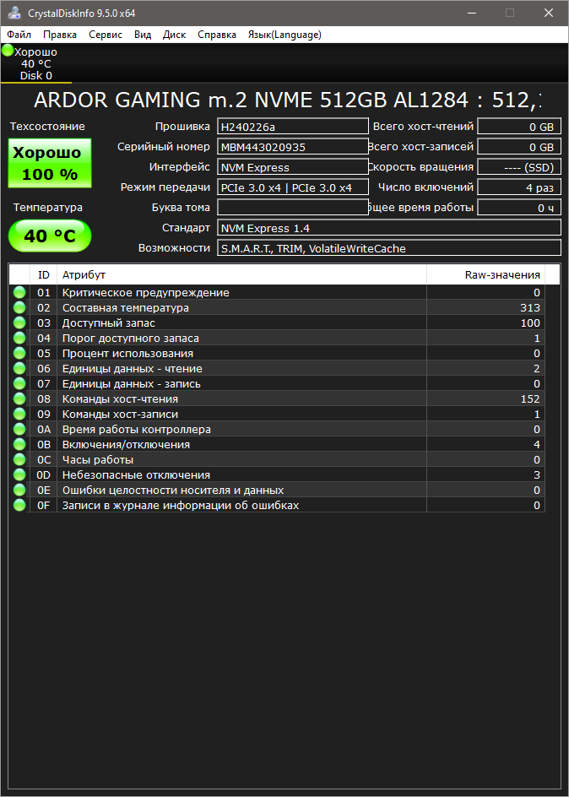Viewport: 569px width, 797px height.
Task: Click green status icon for attribute 05
Action: click(x=19, y=353)
